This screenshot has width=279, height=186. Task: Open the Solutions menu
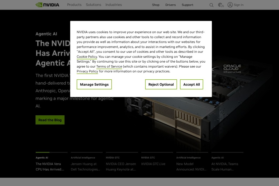93,5
